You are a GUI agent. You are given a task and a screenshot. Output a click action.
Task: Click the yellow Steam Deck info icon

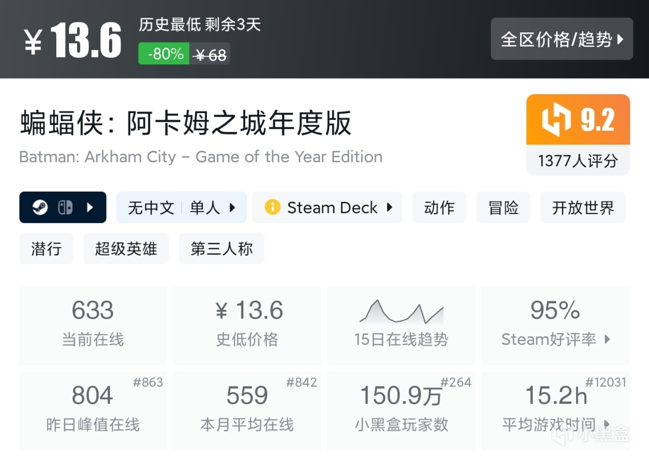tap(272, 207)
